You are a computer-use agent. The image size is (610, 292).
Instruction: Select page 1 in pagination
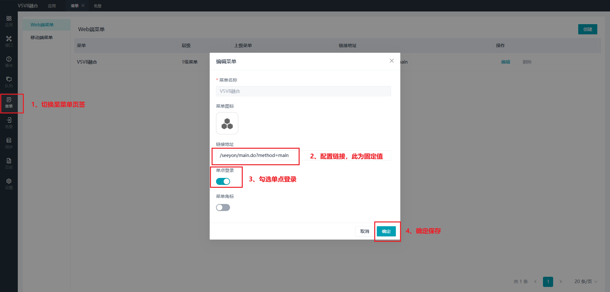548,282
